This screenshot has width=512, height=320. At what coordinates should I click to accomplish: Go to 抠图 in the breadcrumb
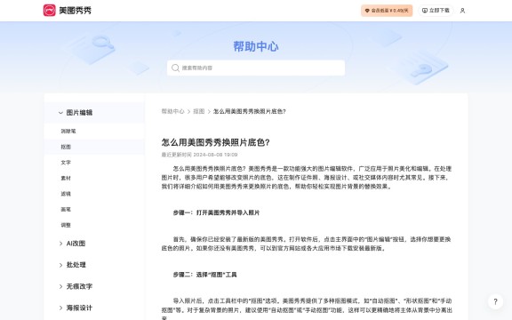(x=198, y=111)
